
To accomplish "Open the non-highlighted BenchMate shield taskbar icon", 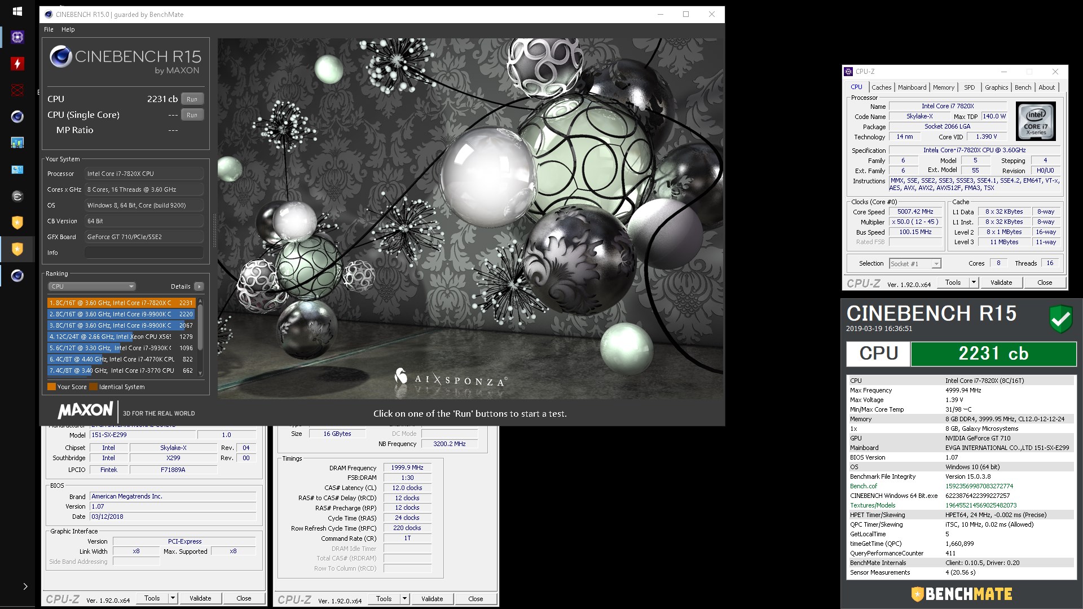I will pyautogui.click(x=17, y=223).
